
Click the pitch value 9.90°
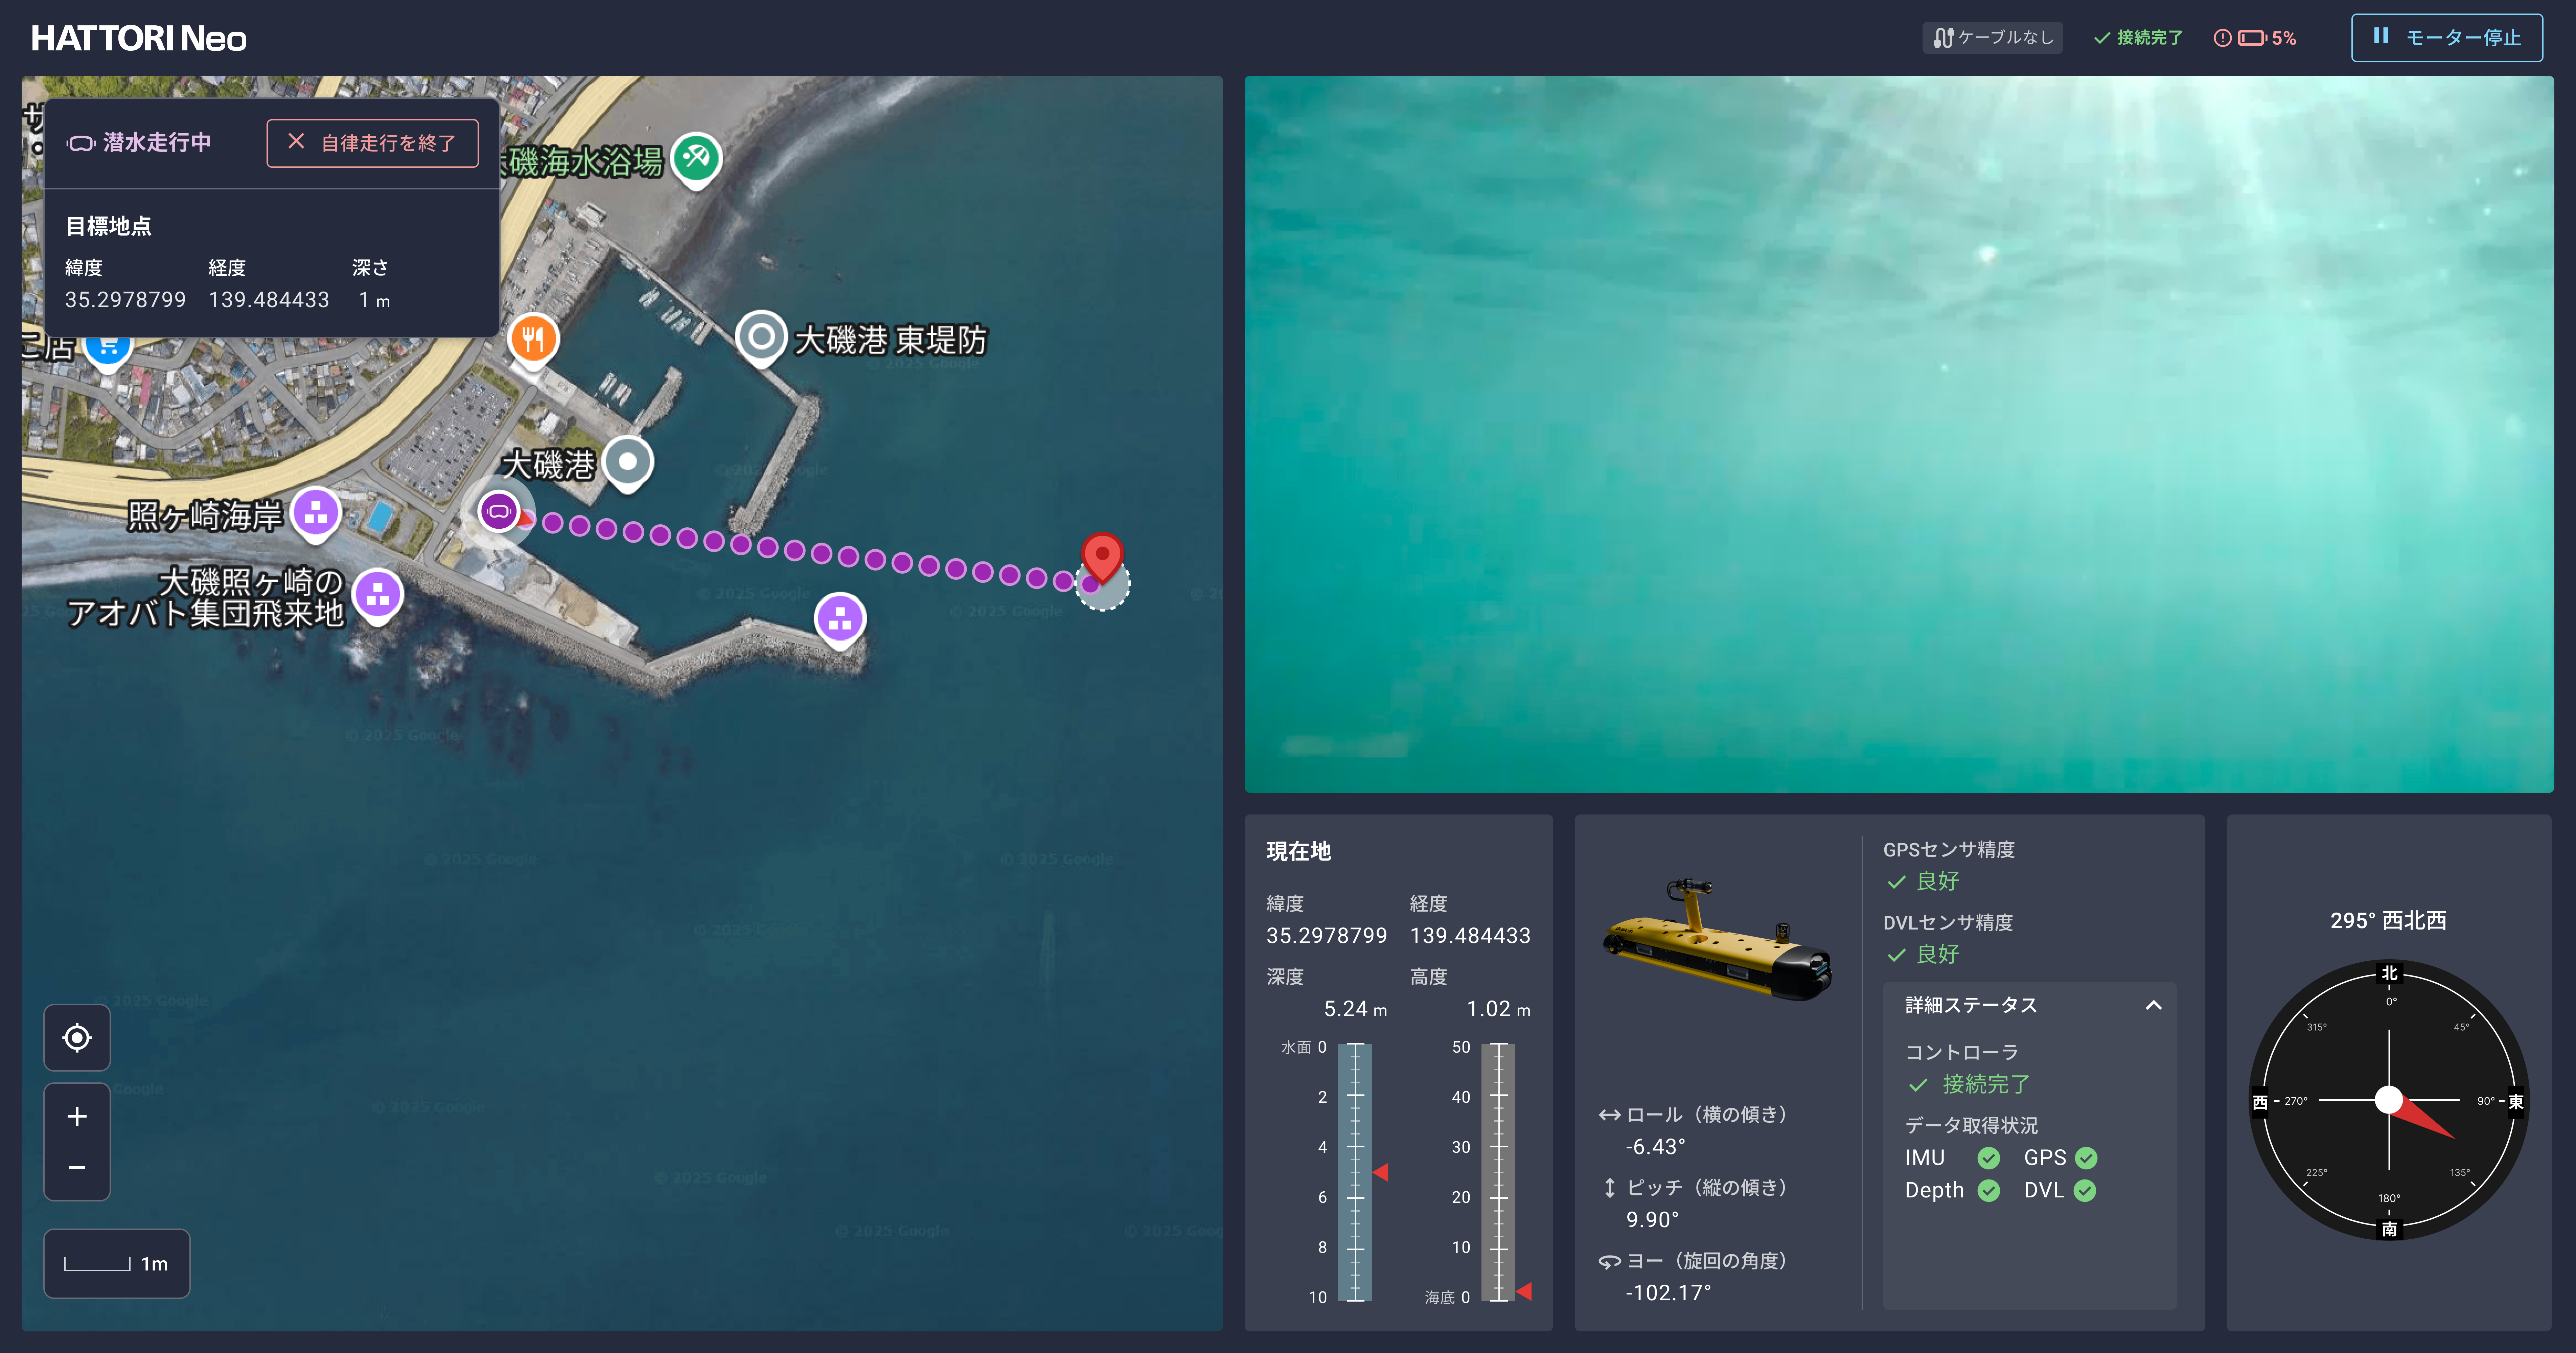(1653, 1220)
